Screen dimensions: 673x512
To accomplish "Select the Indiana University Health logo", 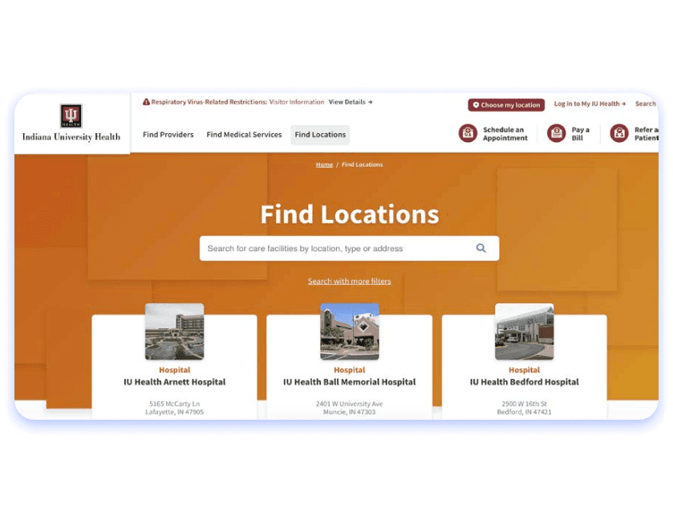I will click(x=72, y=124).
